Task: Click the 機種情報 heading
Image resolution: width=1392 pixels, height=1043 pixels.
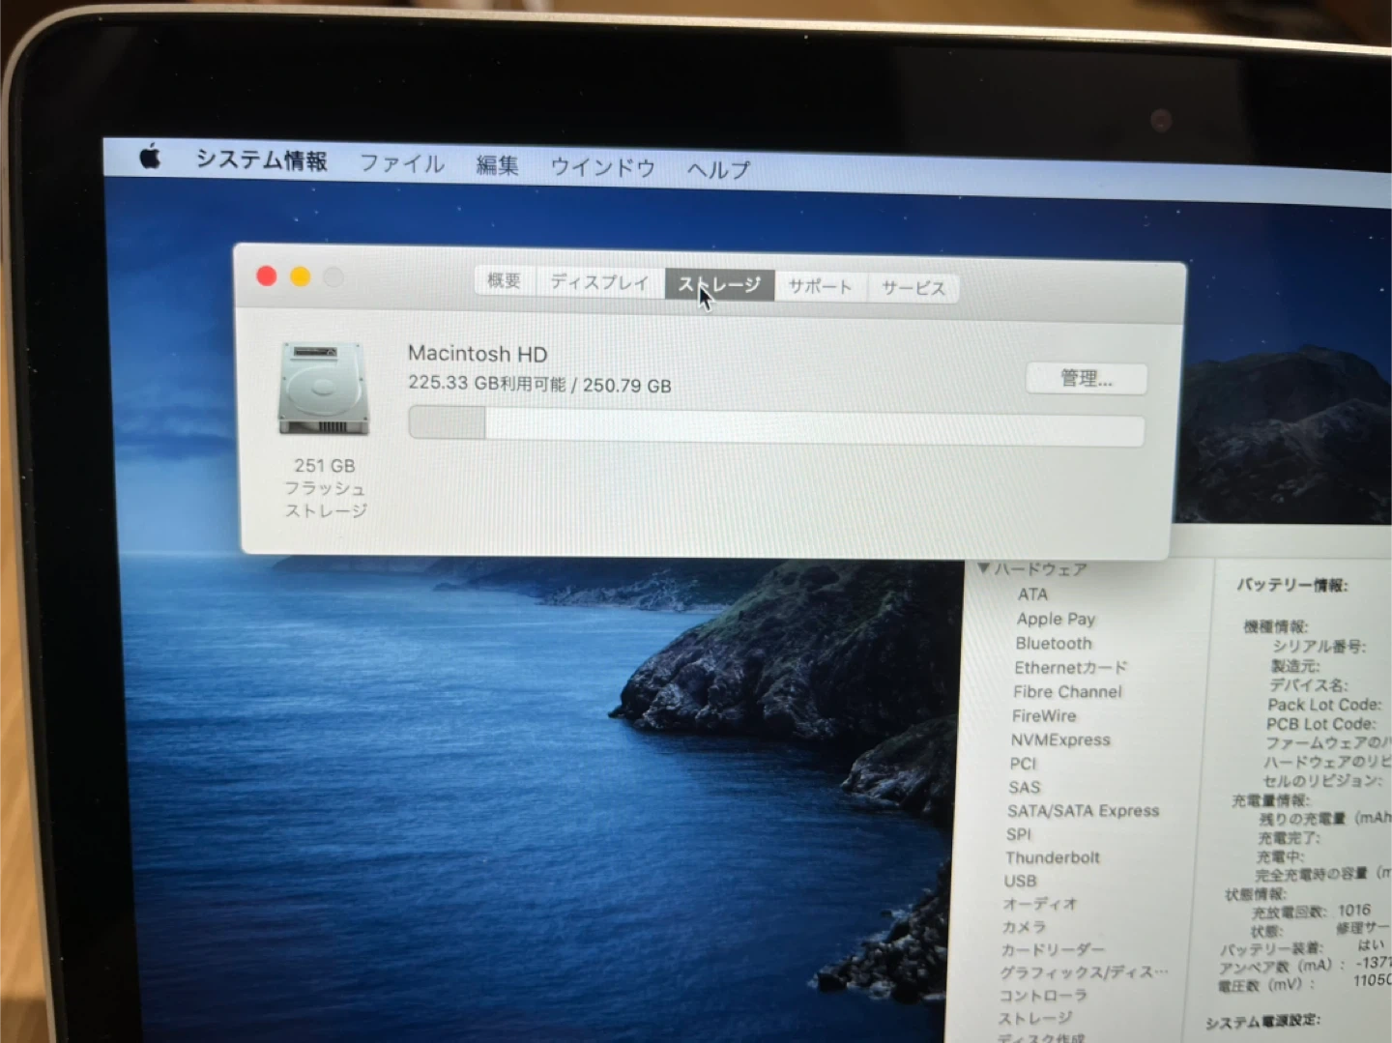Action: click(1276, 626)
